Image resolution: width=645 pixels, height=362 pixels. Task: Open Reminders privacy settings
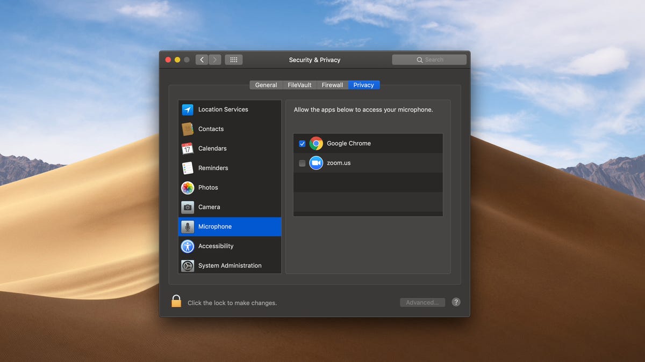pos(213,168)
